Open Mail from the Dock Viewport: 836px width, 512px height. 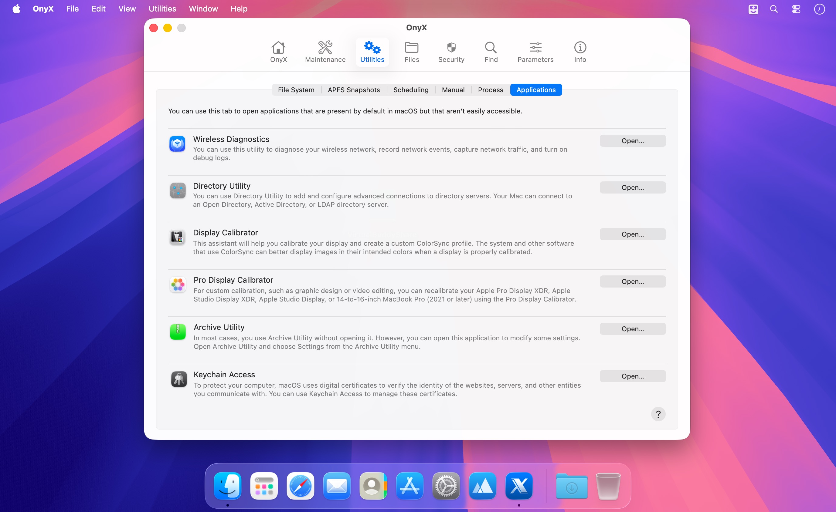[337, 486]
